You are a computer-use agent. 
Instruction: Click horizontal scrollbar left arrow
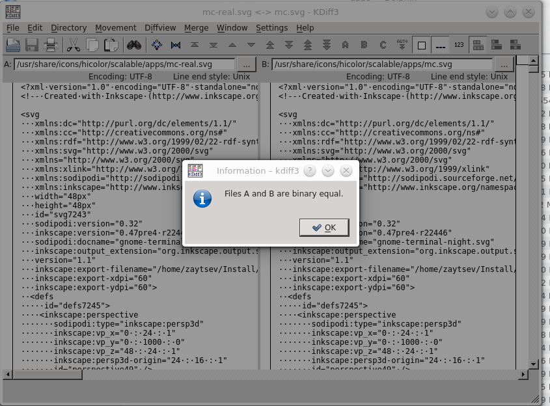(x=8, y=375)
